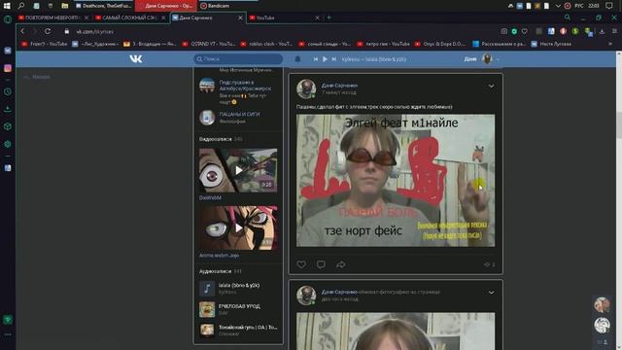
Task: Play the second video under Видеозаписи
Action: pyautogui.click(x=238, y=227)
